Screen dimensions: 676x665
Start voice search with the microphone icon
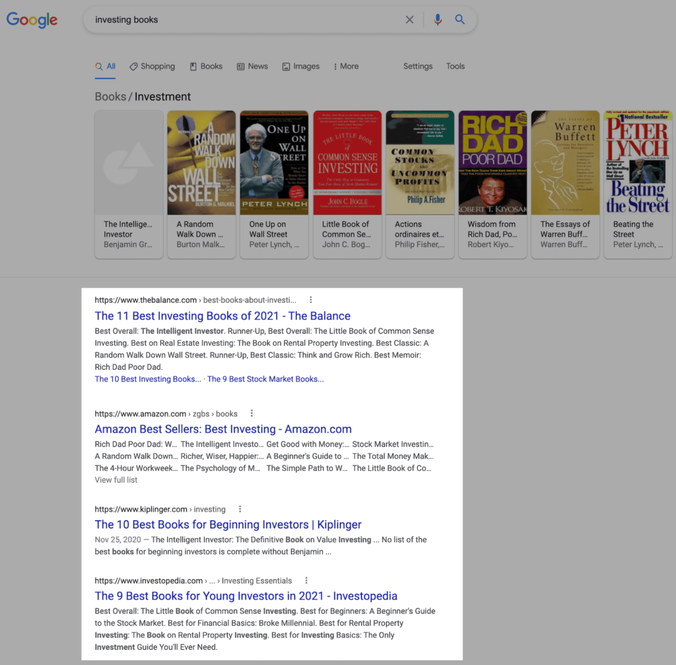[438, 20]
